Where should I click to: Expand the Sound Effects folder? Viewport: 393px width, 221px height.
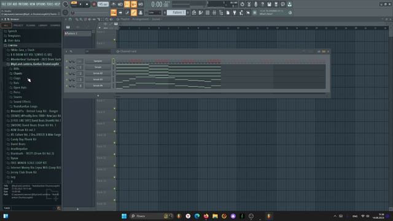pos(22,102)
